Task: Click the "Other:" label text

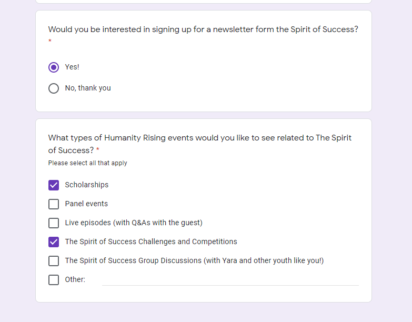Action: [75, 280]
